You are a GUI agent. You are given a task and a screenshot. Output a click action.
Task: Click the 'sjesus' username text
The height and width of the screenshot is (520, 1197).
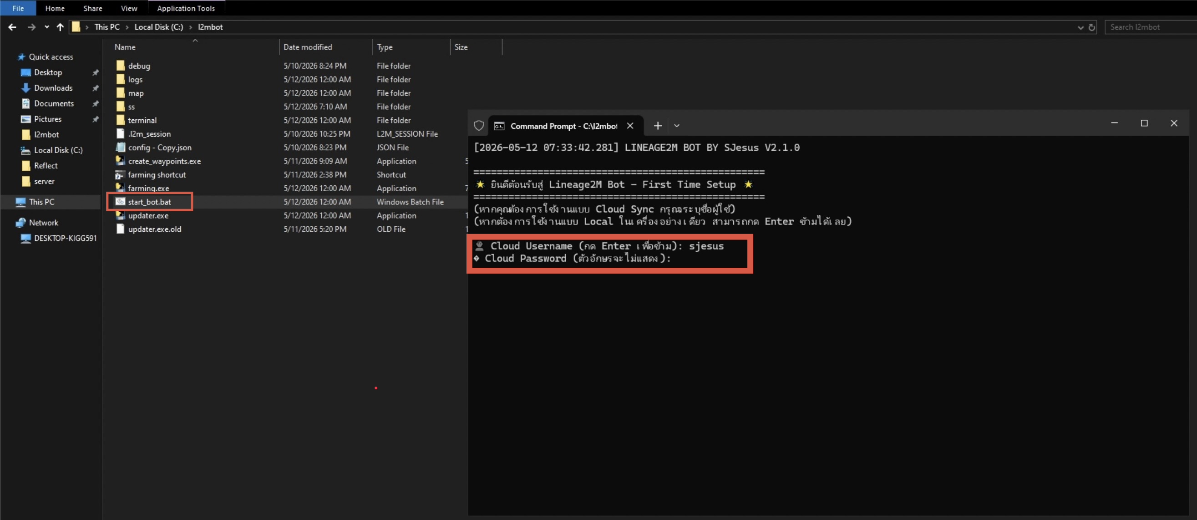[706, 246]
